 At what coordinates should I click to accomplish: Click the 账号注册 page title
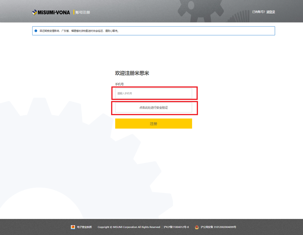tap(83, 12)
